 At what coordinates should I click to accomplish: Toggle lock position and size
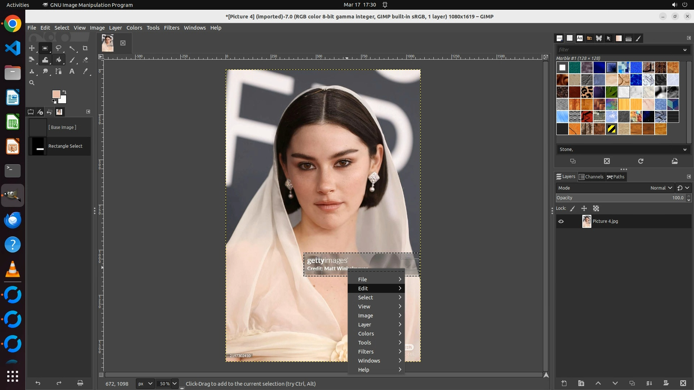(x=584, y=208)
